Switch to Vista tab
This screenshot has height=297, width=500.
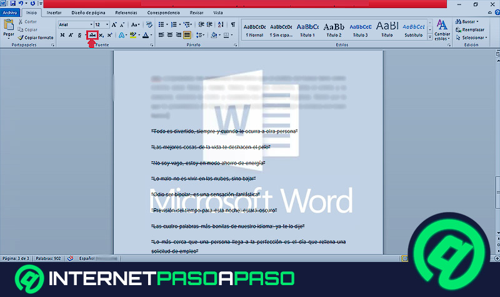217,13
